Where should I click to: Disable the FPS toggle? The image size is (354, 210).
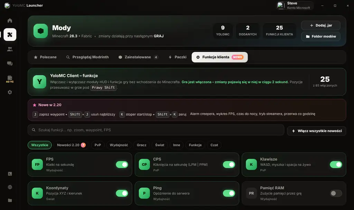(x=122, y=165)
